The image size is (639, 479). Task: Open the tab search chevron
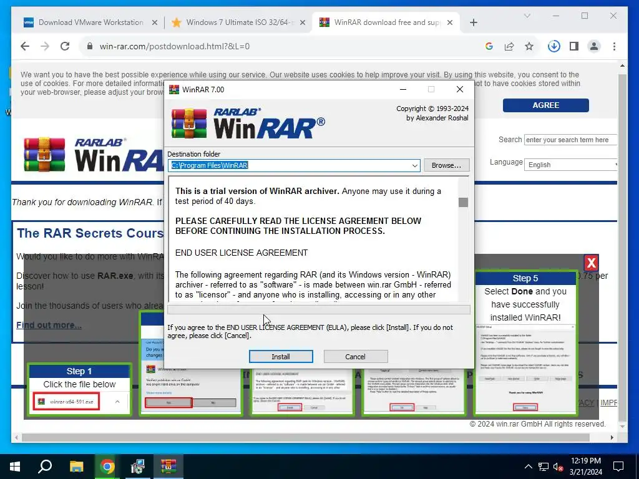527,16
